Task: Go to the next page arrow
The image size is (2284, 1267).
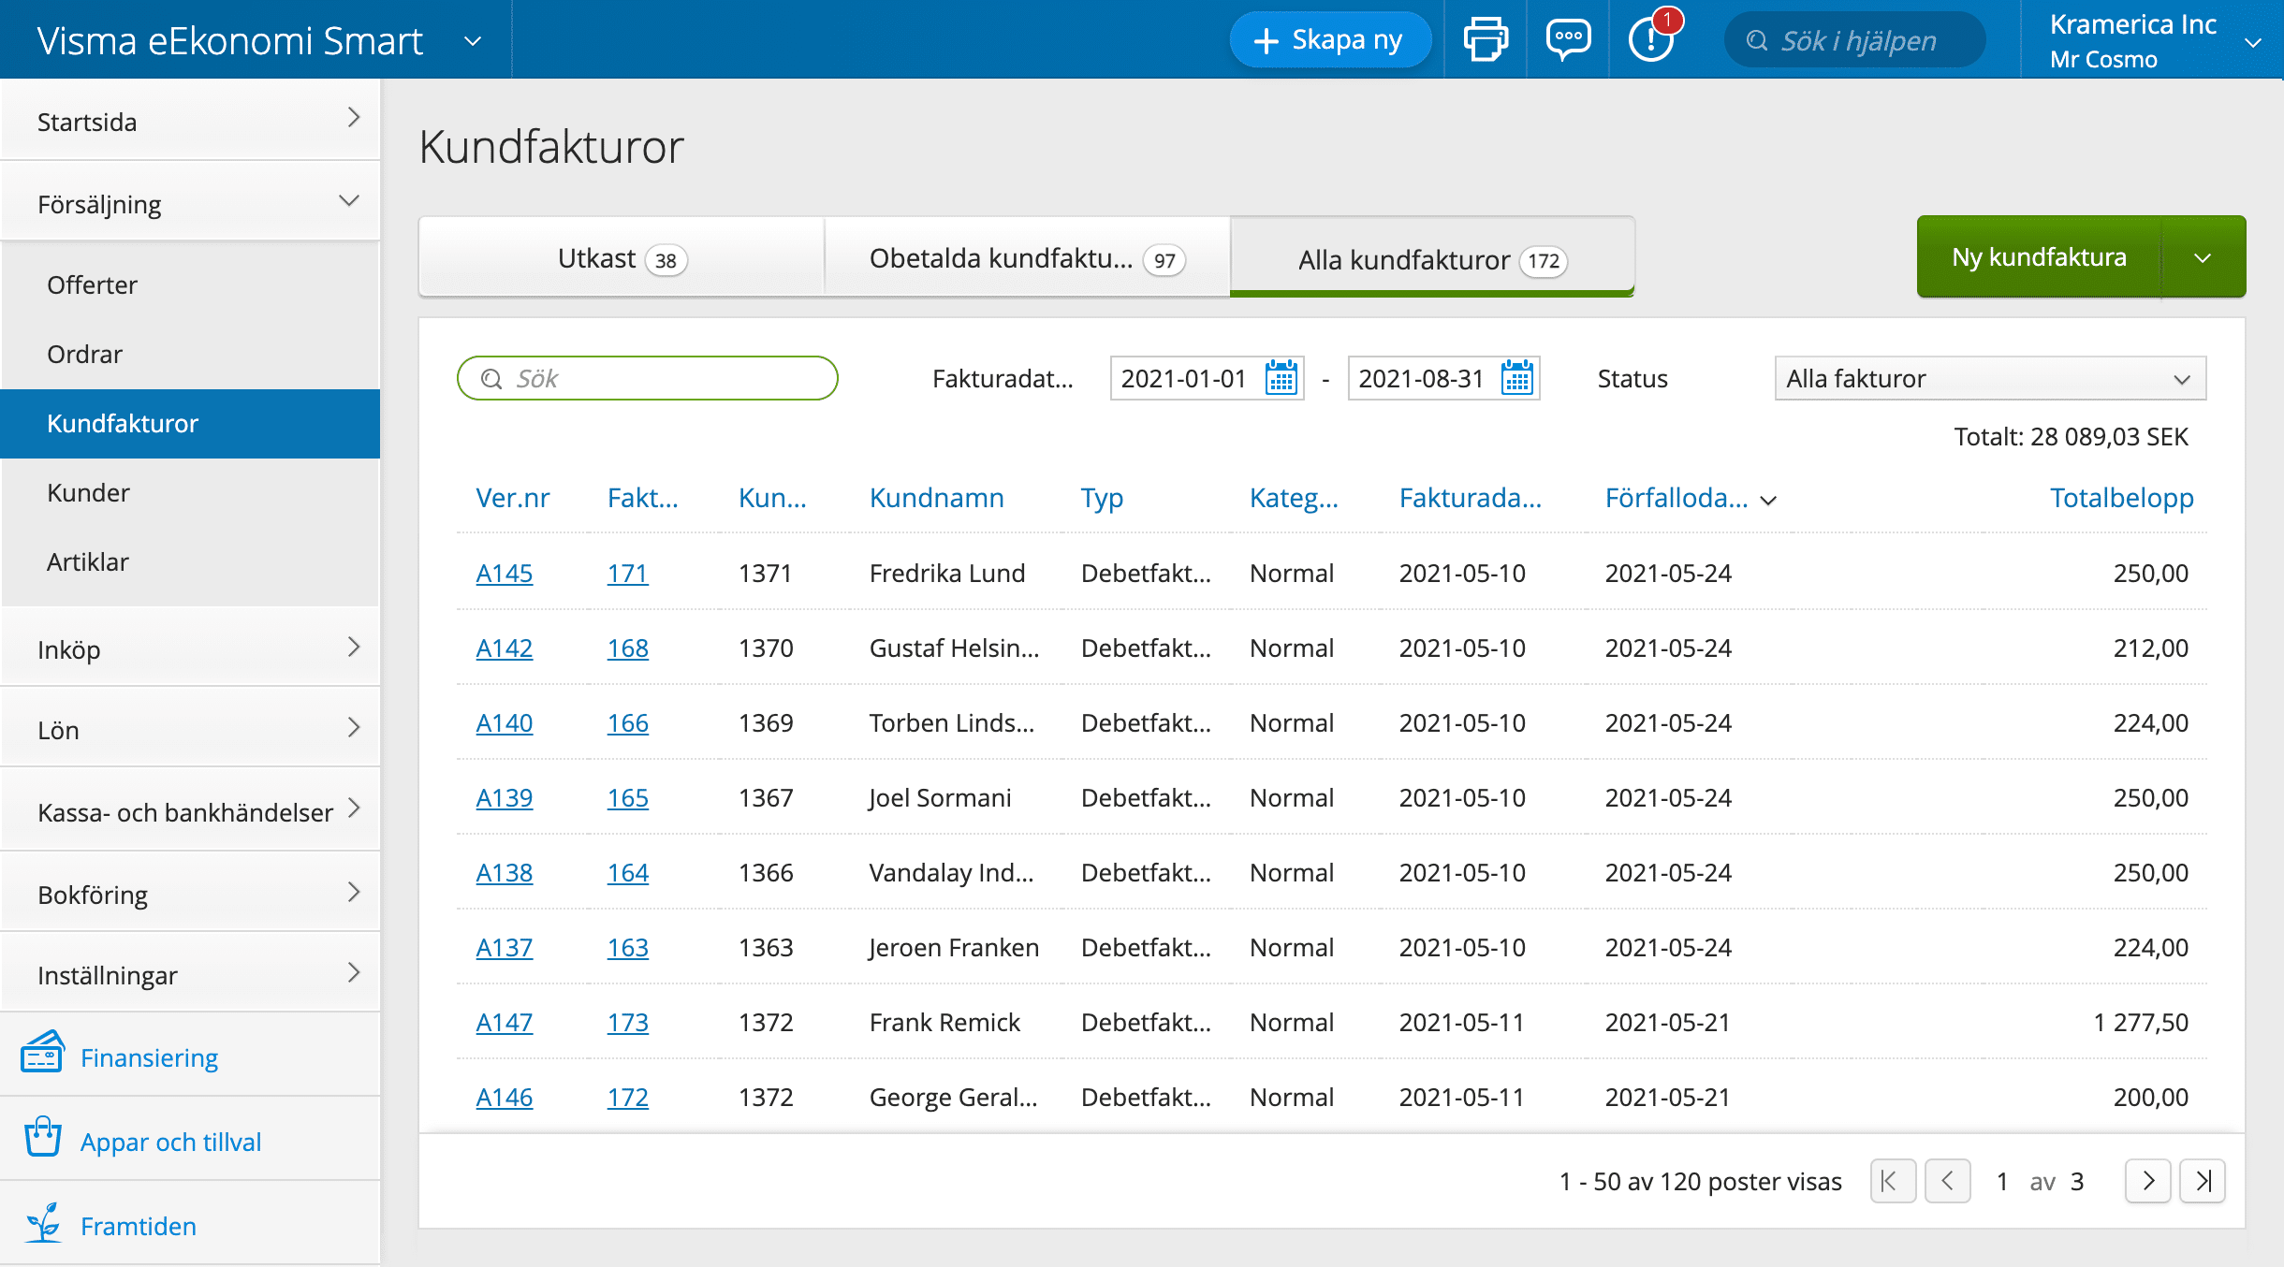Action: pyautogui.click(x=2147, y=1181)
